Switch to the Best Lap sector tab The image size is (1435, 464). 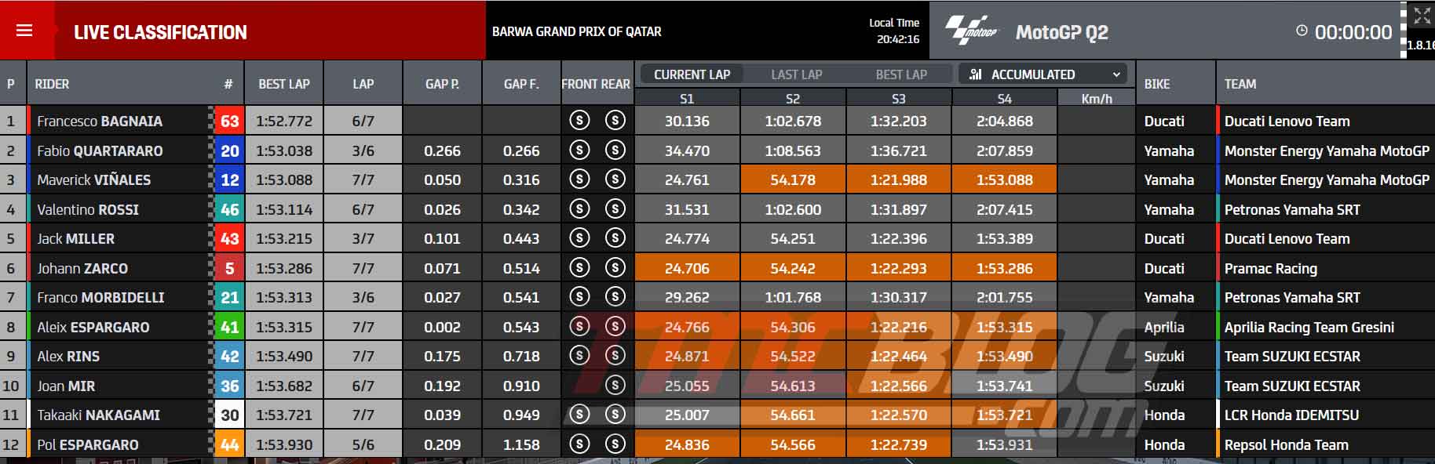tap(901, 74)
